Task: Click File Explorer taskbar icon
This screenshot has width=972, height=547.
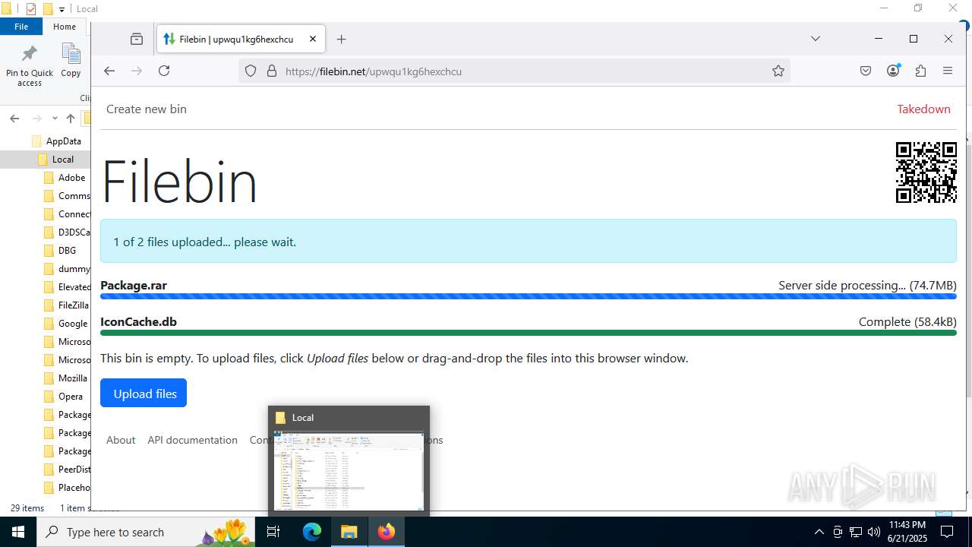Action: coord(349,532)
